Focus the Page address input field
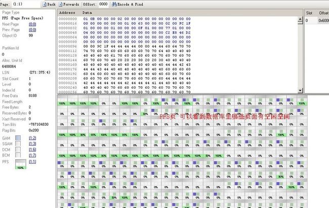 (x=26, y=4)
